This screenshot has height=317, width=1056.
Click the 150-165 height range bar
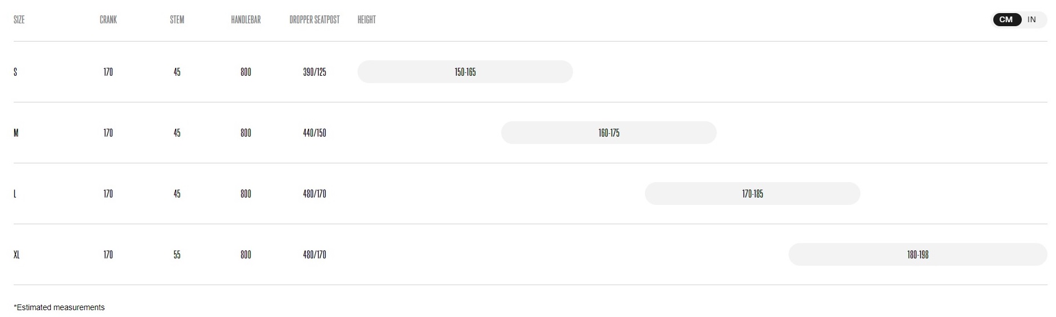465,72
